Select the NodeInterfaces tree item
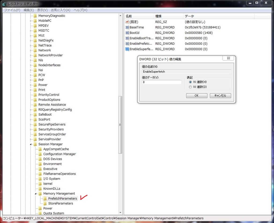Viewport: 274px width, 223px height. click(x=49, y=65)
